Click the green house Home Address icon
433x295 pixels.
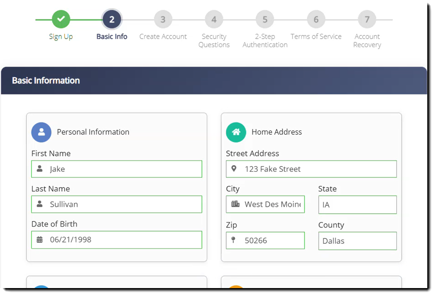coord(236,132)
